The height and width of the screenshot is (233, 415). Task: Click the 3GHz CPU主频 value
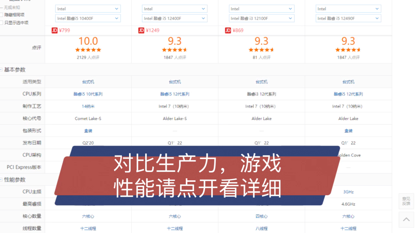coord(348,192)
